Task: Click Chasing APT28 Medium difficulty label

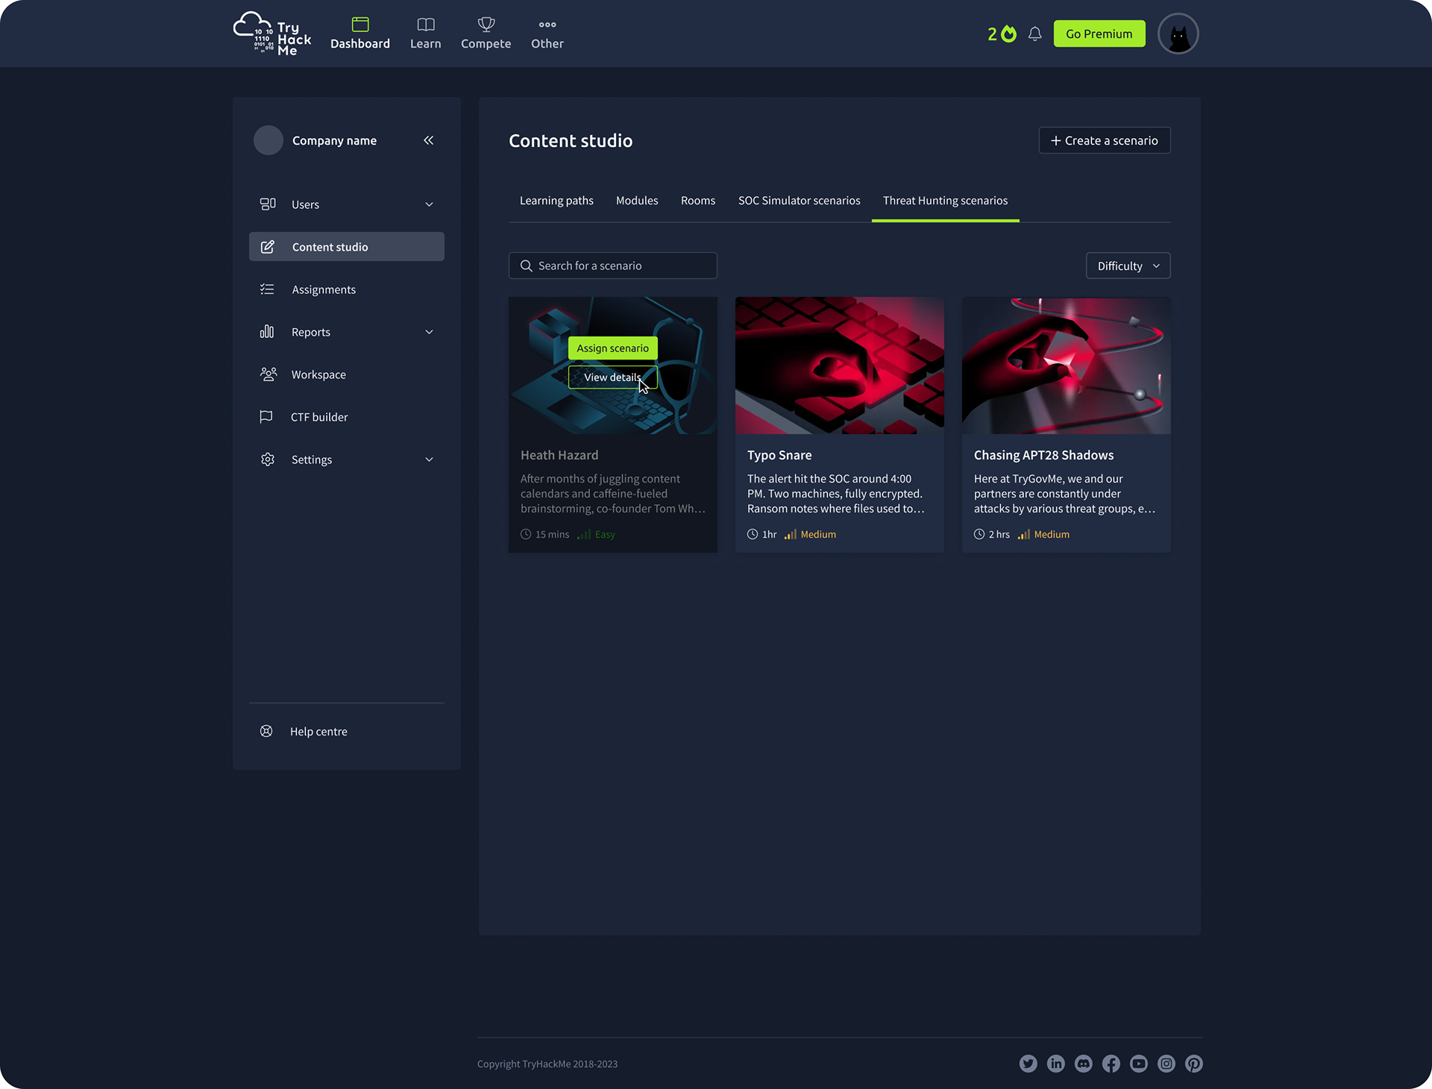Action: pos(1052,534)
